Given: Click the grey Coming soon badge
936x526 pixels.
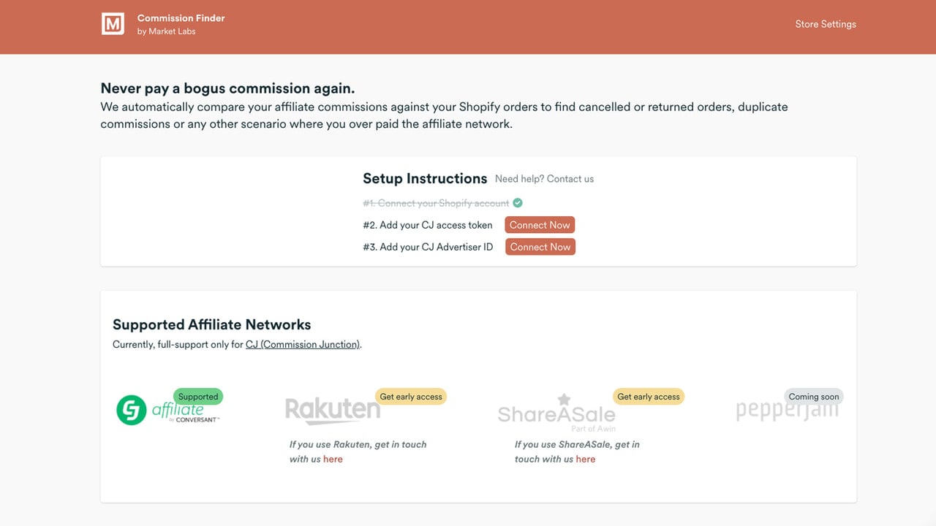Looking at the screenshot, I should (814, 397).
